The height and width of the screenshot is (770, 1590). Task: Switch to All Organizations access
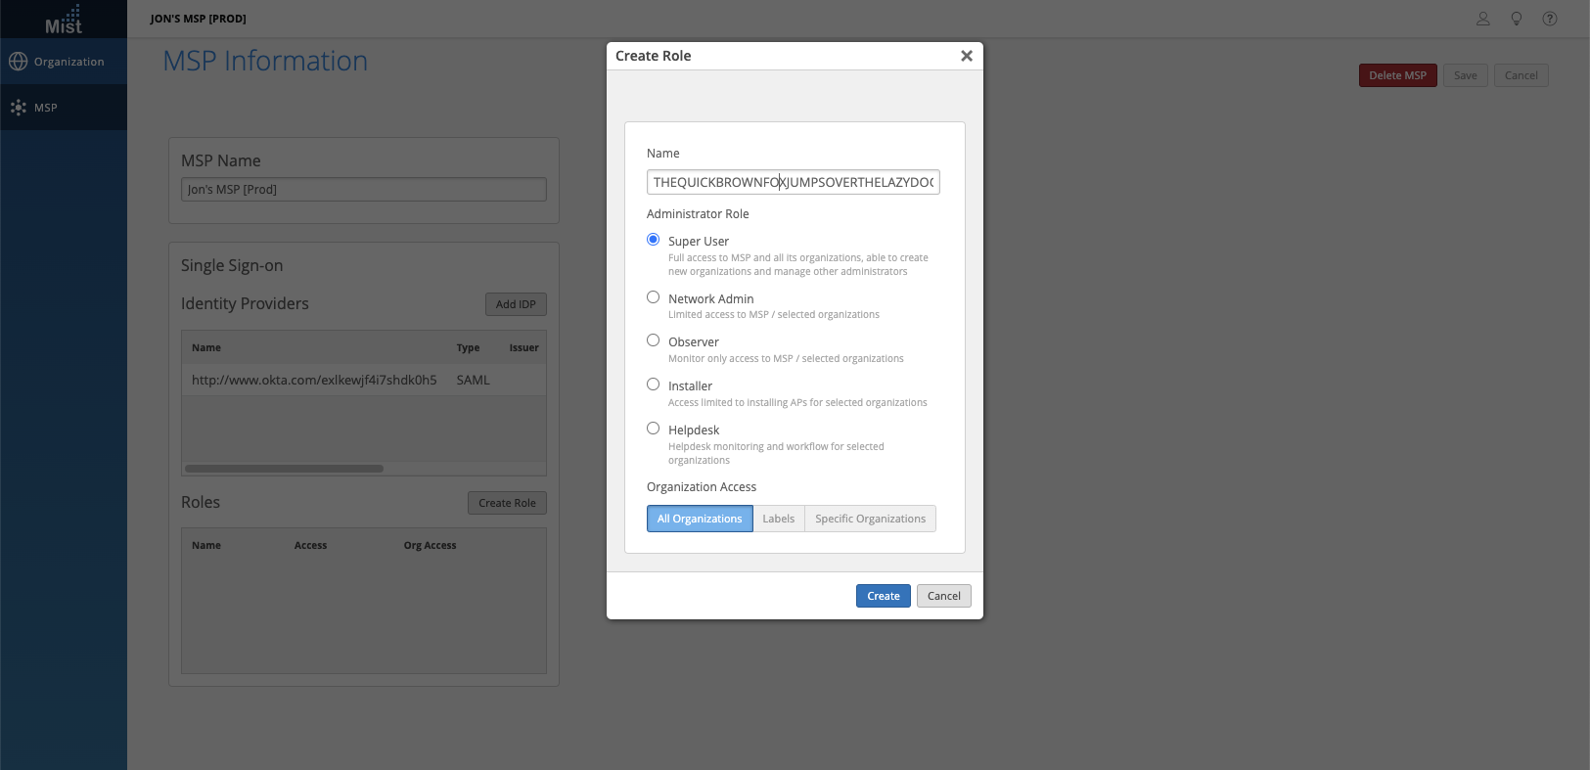tap(700, 519)
